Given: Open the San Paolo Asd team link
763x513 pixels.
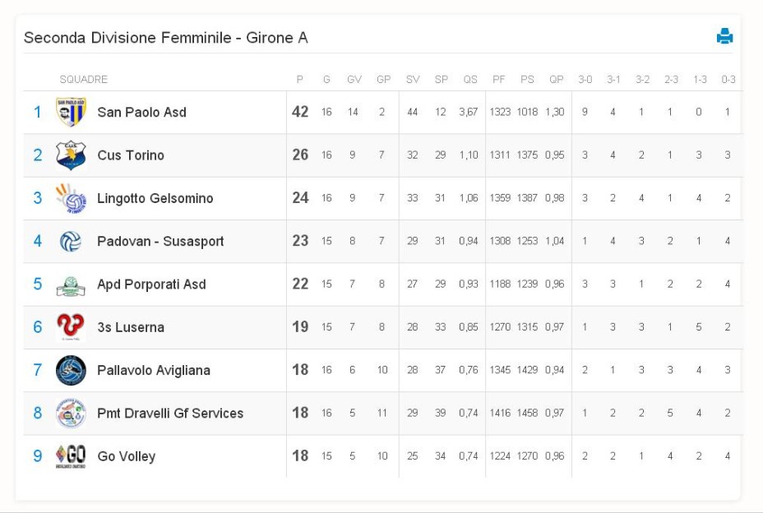Looking at the screenshot, I should click(x=141, y=113).
